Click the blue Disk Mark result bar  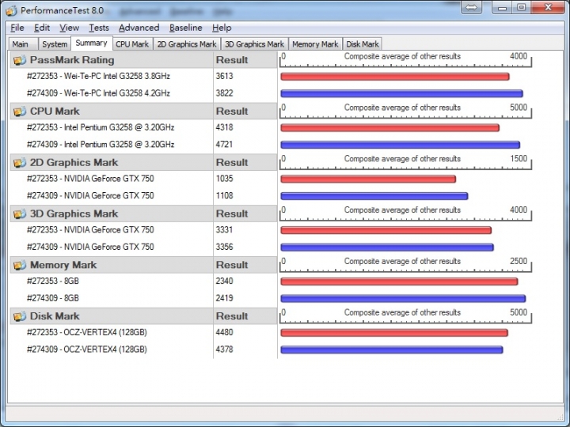pyautogui.click(x=392, y=350)
